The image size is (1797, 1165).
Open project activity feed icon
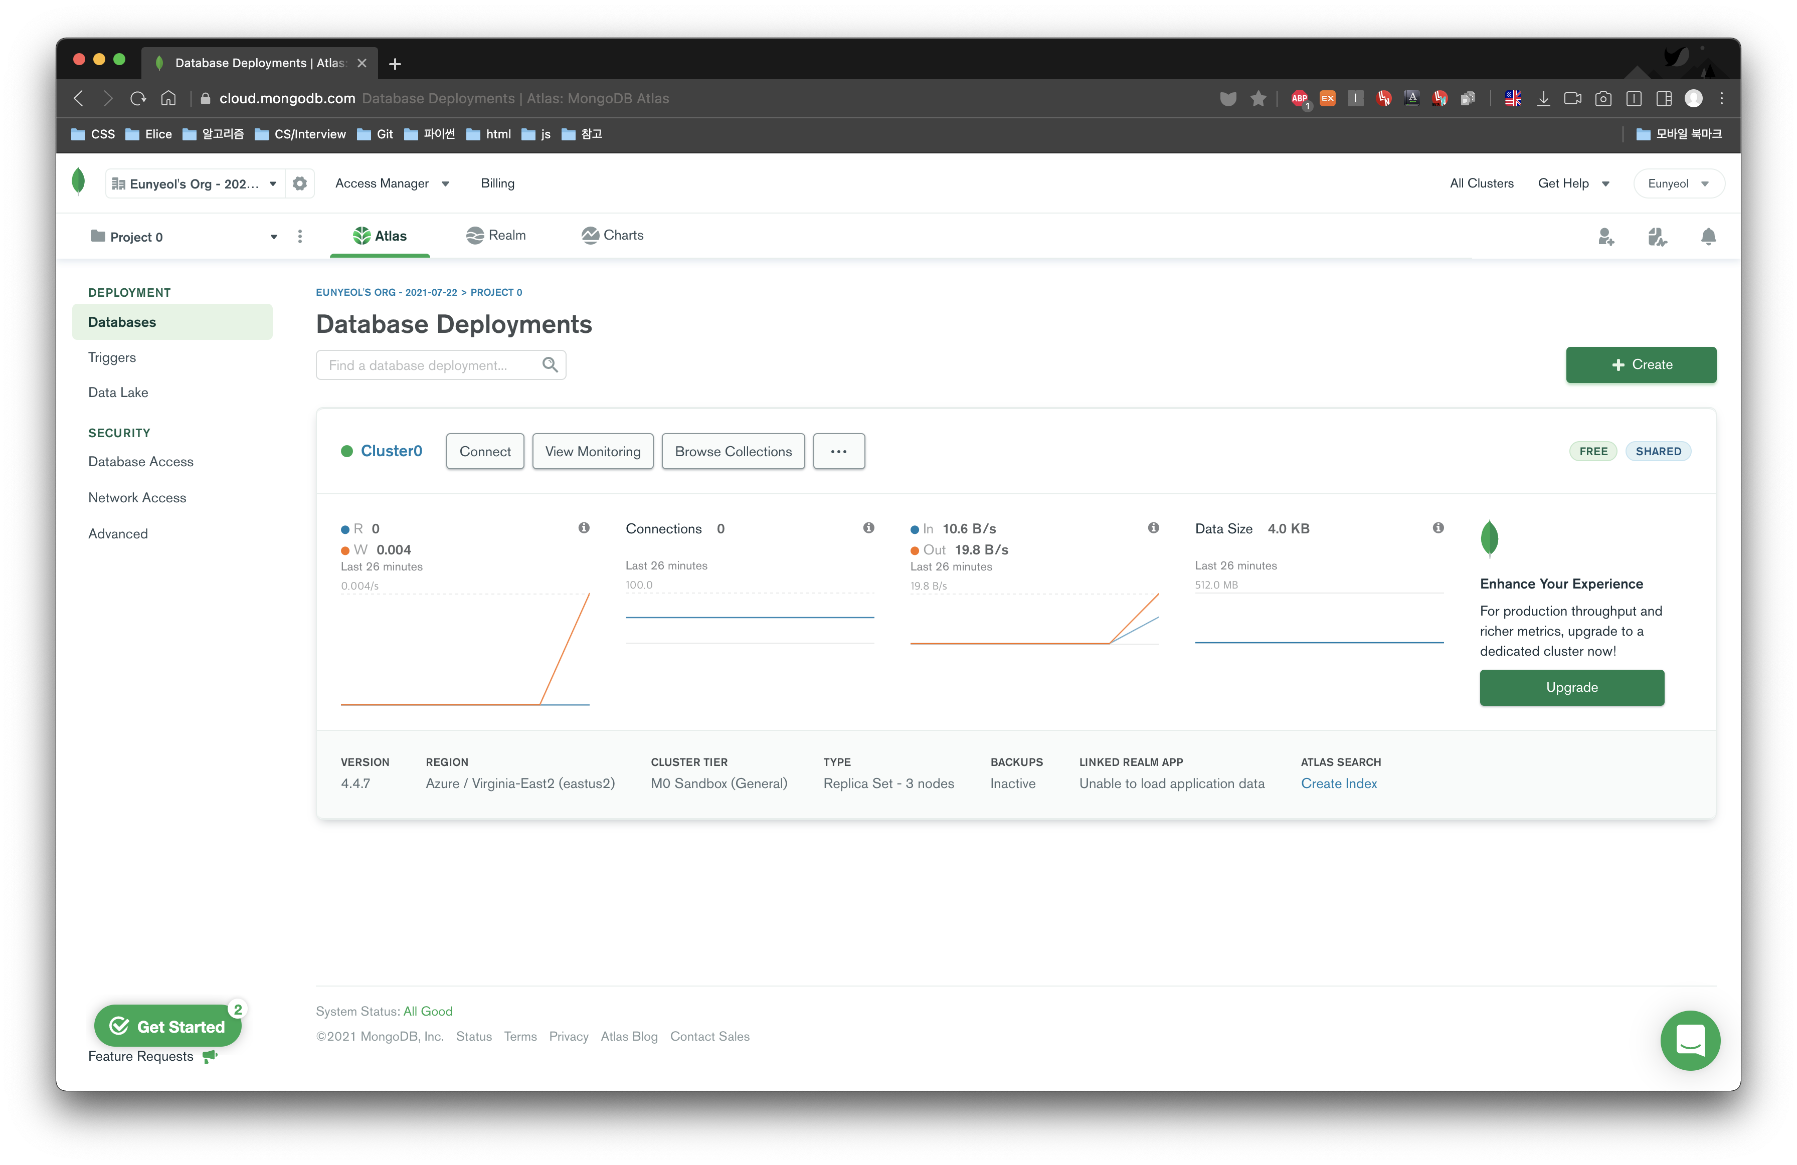coord(1657,237)
